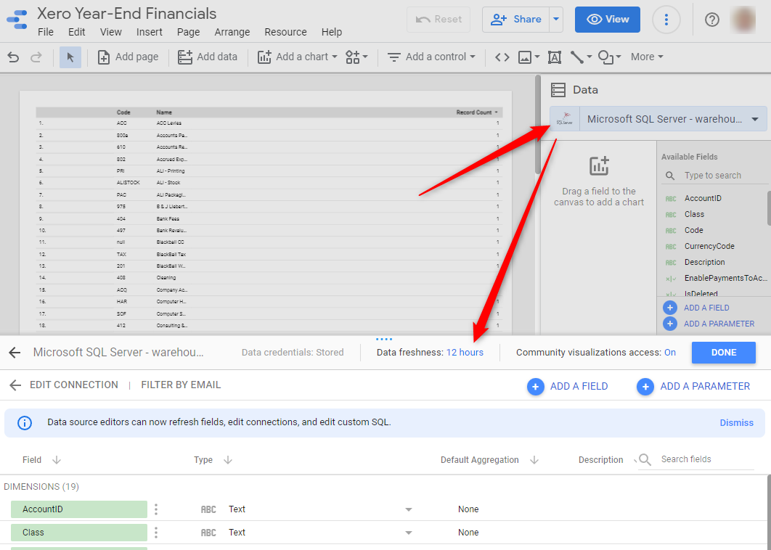The height and width of the screenshot is (550, 771).
Task: Expand the Add a control dropdown
Action: pos(431,57)
